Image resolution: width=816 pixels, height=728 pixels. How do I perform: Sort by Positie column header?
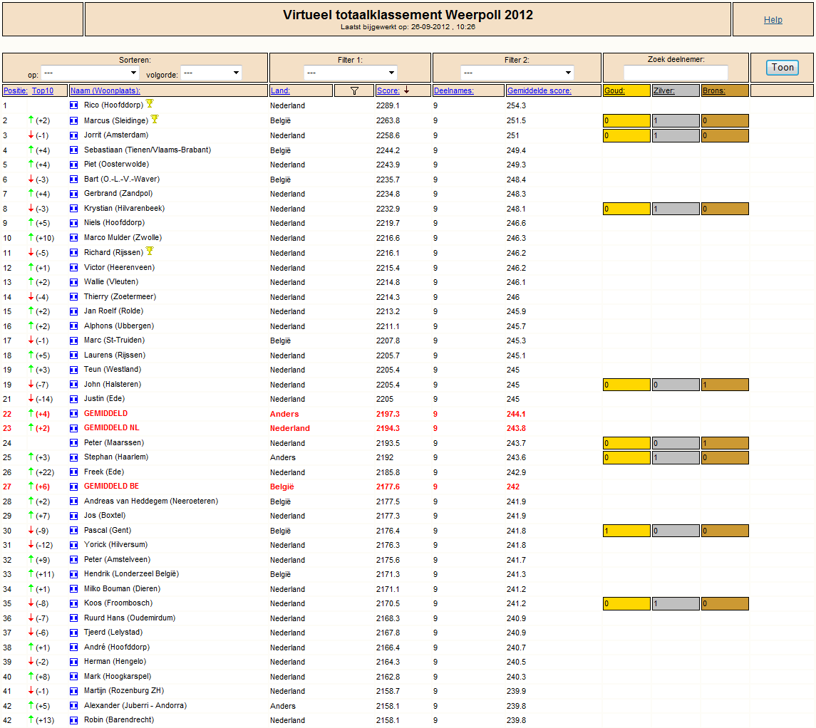[16, 90]
